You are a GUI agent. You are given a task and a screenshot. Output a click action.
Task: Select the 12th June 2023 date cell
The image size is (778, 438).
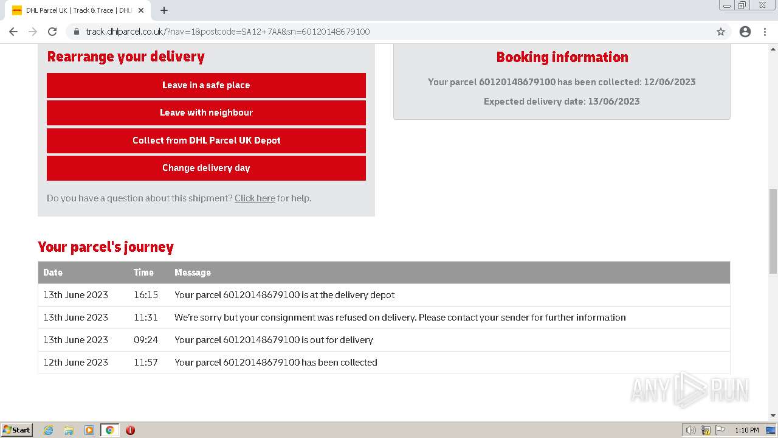click(x=75, y=363)
